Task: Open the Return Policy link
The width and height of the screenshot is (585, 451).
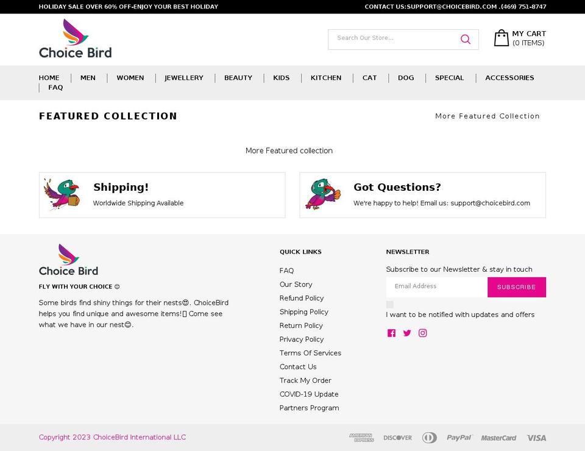Action: pos(301,325)
